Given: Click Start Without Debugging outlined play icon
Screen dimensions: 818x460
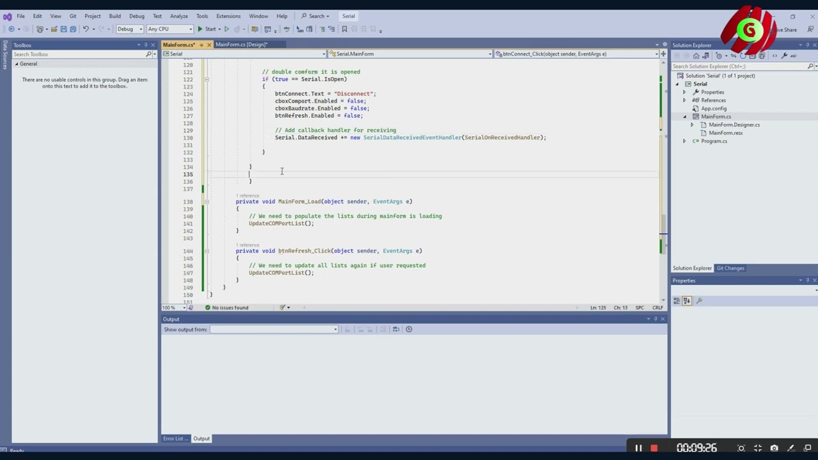Looking at the screenshot, I should point(226,29).
